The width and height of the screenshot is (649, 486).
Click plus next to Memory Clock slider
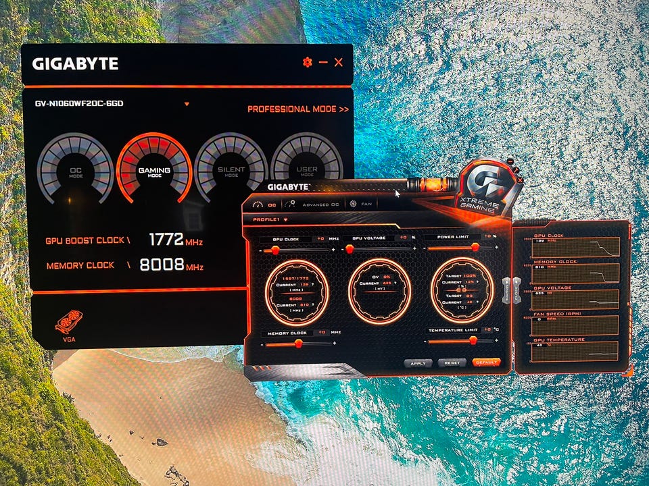tap(335, 343)
